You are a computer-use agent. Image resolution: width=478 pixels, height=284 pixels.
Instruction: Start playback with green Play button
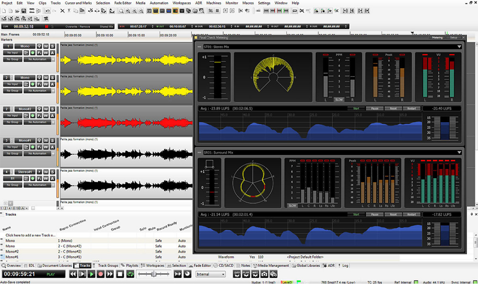point(91,274)
